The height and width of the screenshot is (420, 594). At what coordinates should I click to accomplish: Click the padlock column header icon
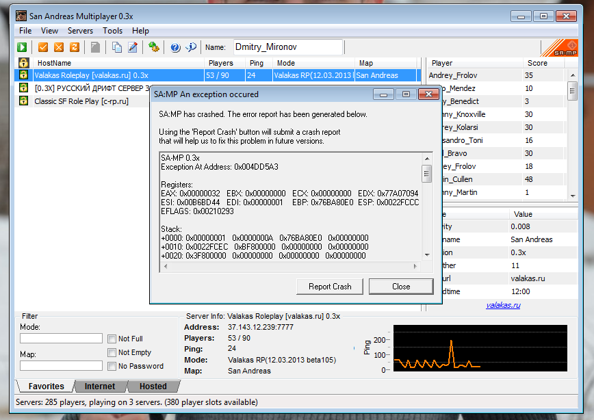click(23, 63)
